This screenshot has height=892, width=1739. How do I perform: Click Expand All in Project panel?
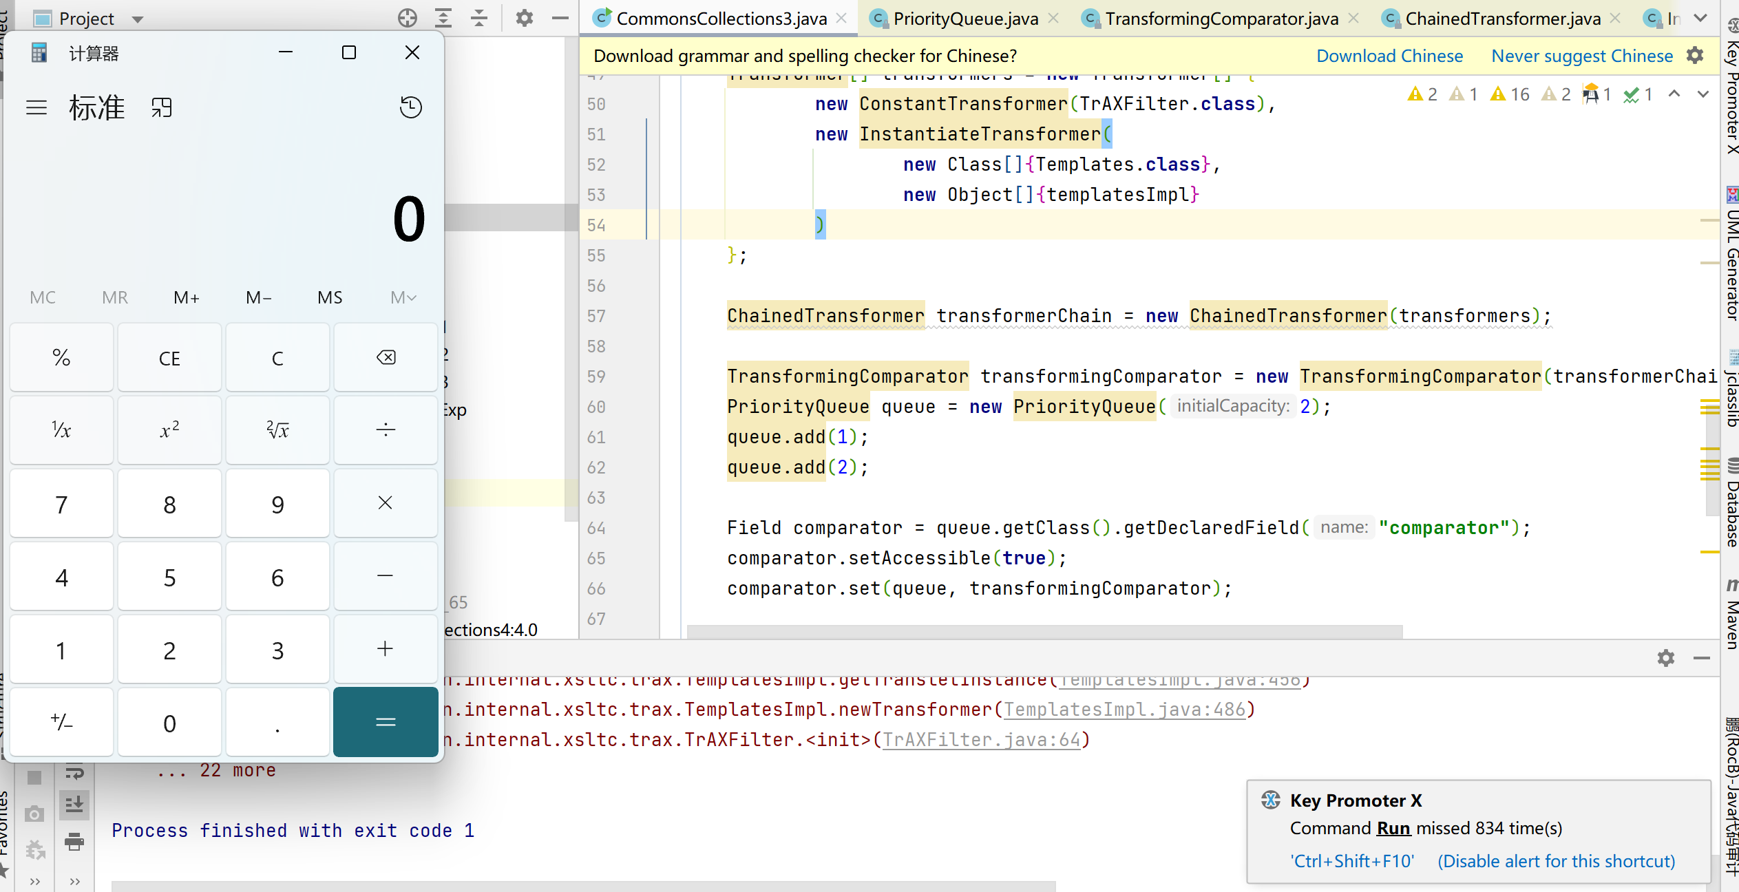click(443, 18)
